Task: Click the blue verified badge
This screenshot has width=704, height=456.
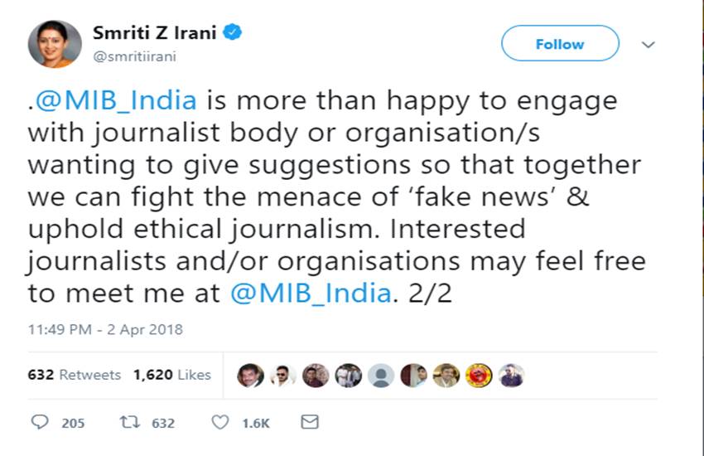Action: click(x=234, y=34)
